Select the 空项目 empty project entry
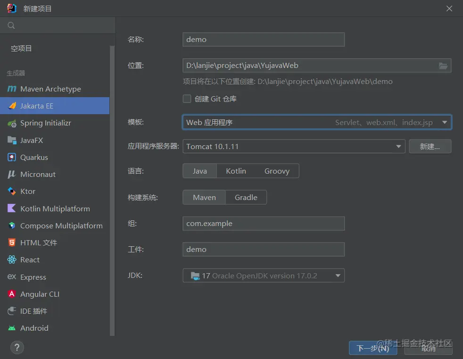 pos(21,48)
